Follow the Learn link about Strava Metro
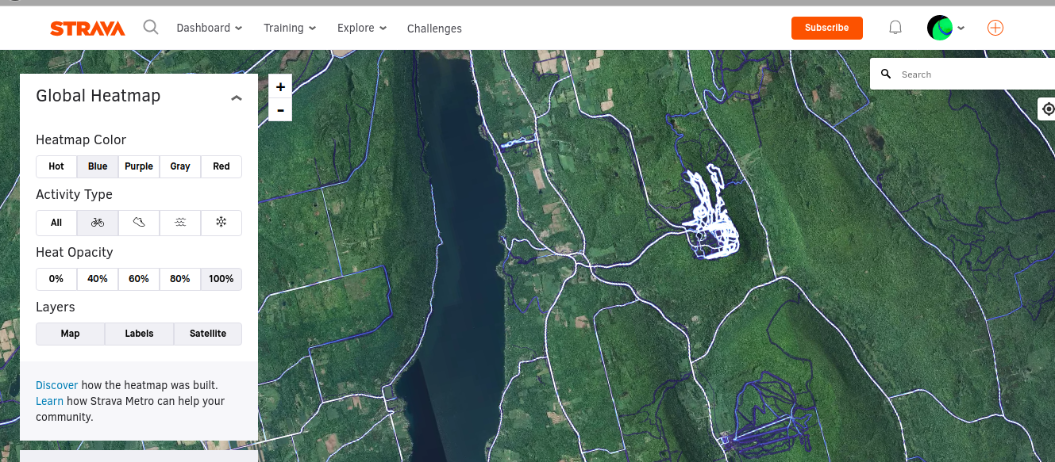 pos(49,401)
